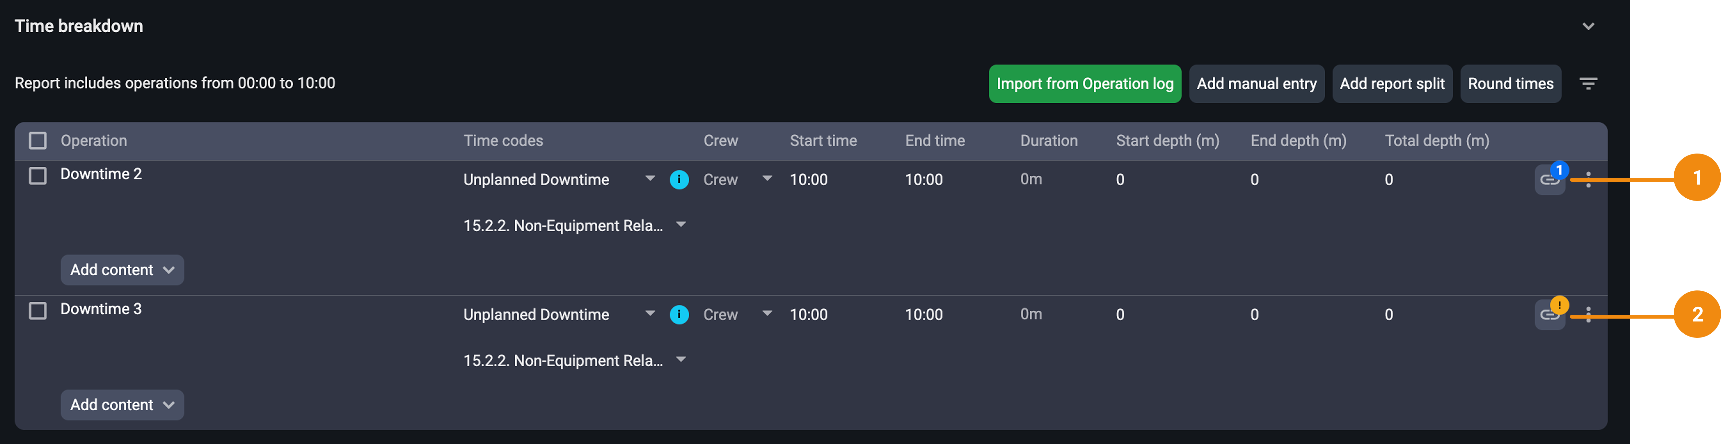The height and width of the screenshot is (444, 1721).
Task: Check the Downtime 3 row checkbox
Action: pyautogui.click(x=38, y=311)
